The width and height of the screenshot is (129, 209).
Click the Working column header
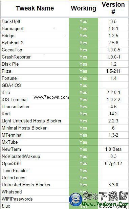(84, 8)
